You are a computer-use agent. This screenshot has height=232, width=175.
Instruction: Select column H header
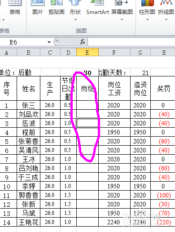pyautogui.click(x=163, y=52)
